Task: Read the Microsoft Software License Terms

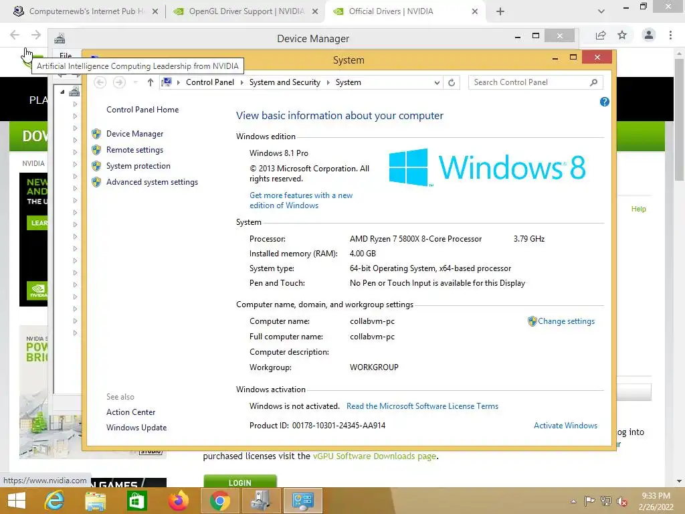Action: (x=422, y=406)
